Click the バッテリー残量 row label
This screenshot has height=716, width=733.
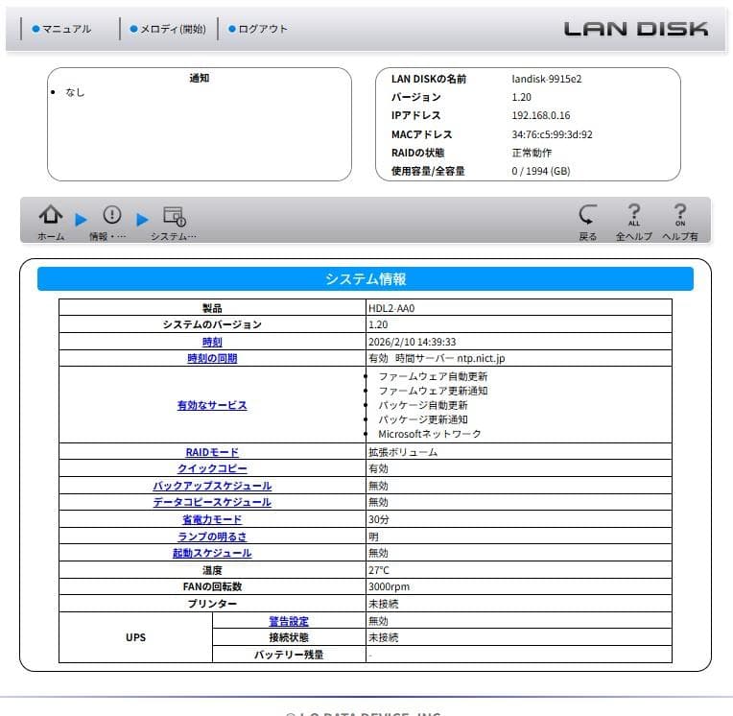click(x=289, y=655)
